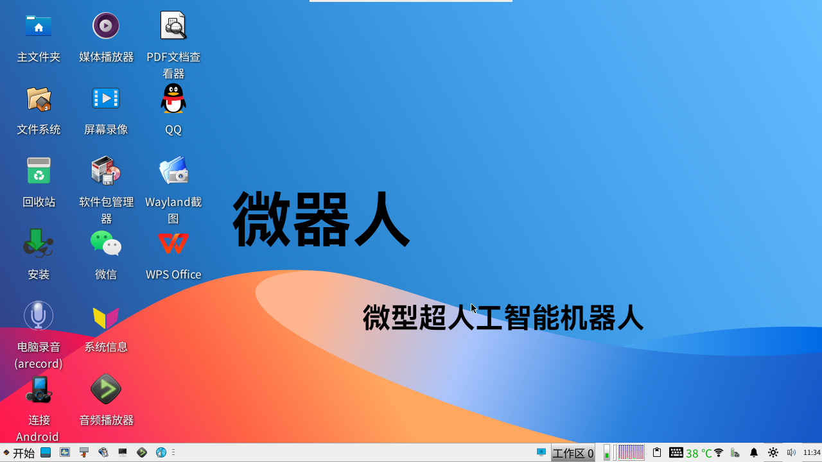
Task: Open 软件包管理器 package manager
Action: click(x=106, y=172)
